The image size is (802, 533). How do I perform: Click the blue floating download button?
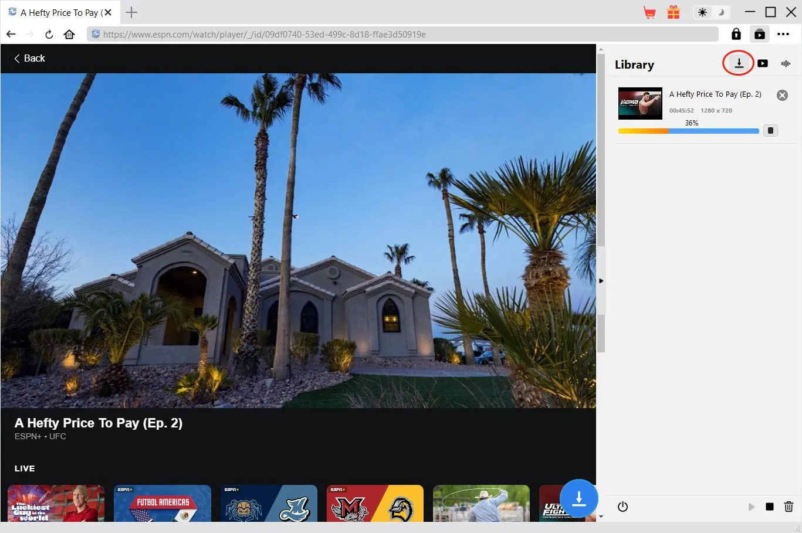point(578,499)
